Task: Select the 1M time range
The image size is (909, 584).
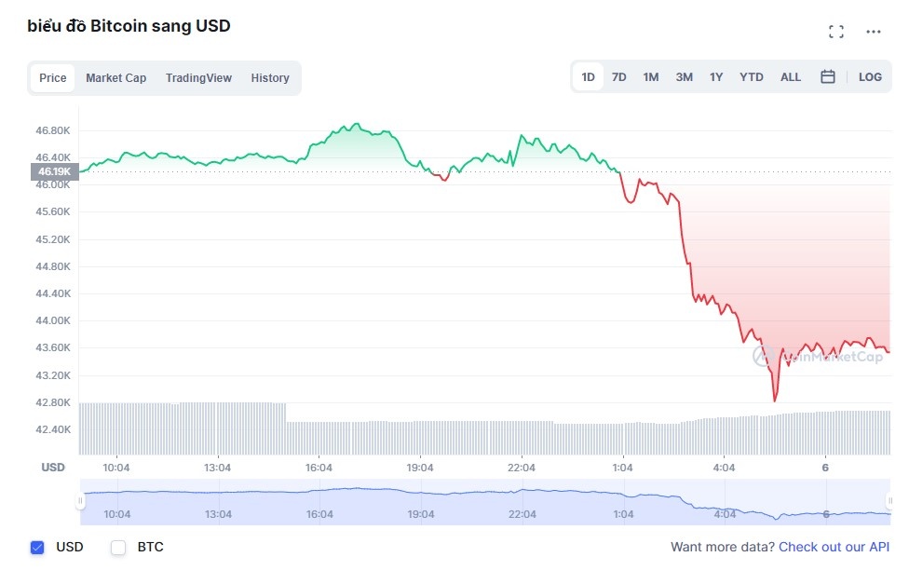Action: [x=651, y=77]
